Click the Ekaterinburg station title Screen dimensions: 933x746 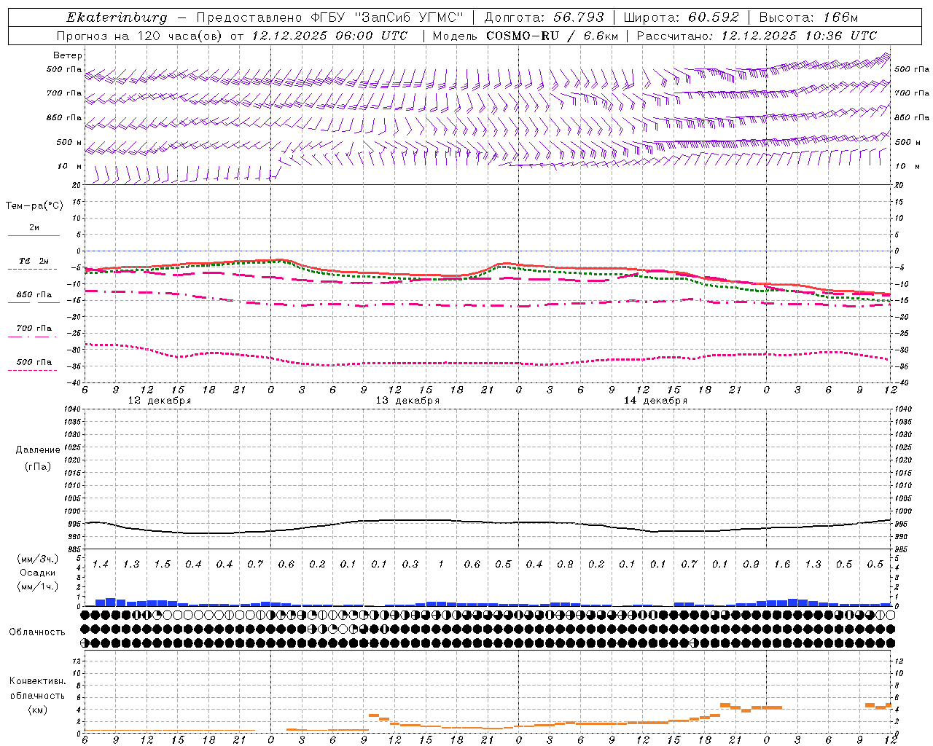pos(117,17)
